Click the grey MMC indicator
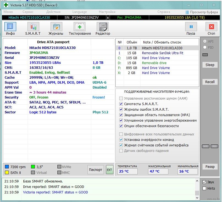The width and height of the screenshot is (222, 202). 59,172
